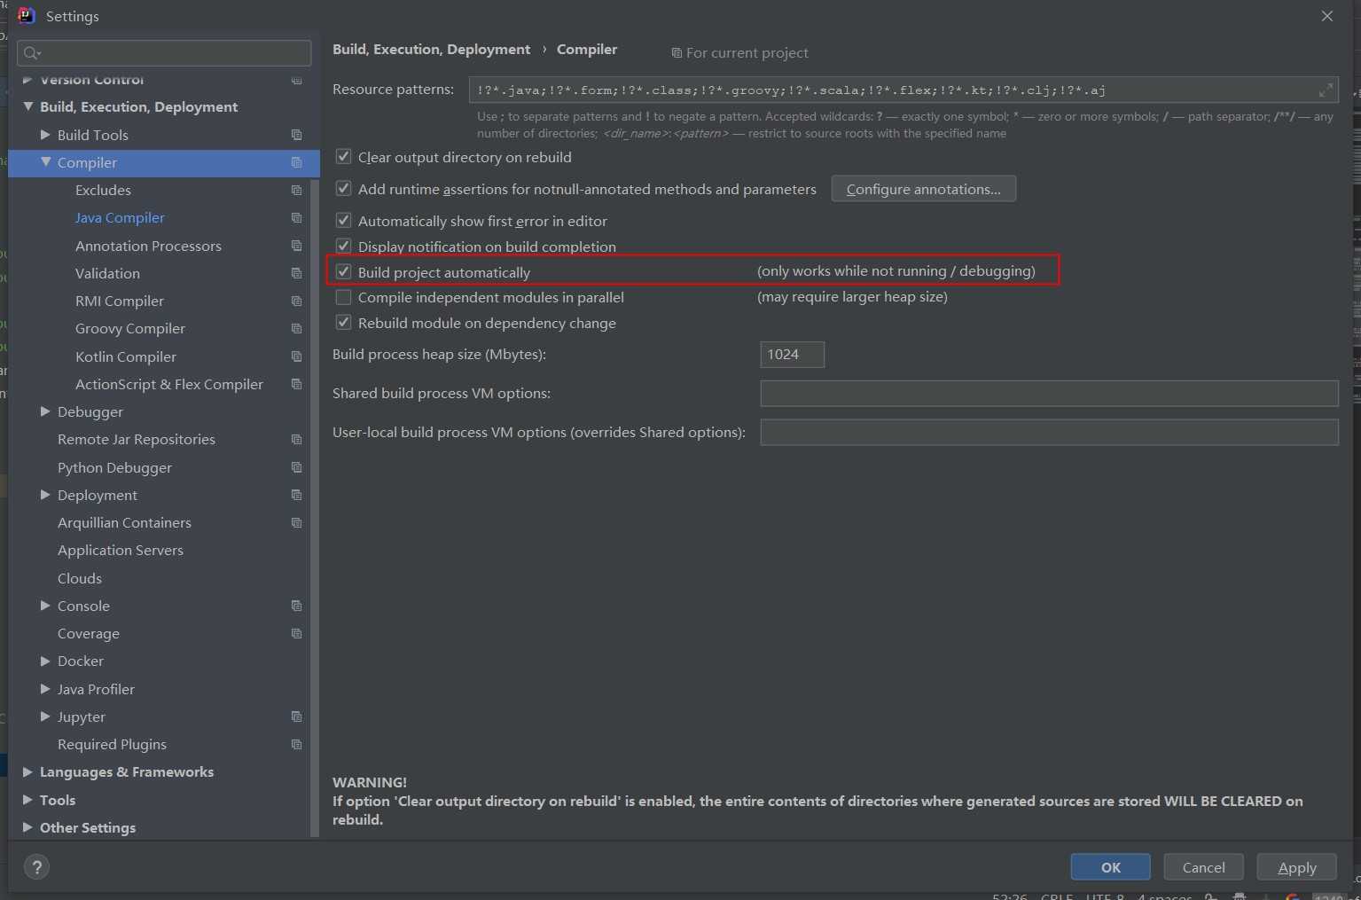Toggle Display notification on build completion

pyautogui.click(x=343, y=246)
